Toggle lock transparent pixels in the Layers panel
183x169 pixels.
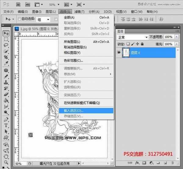[x=128, y=44]
